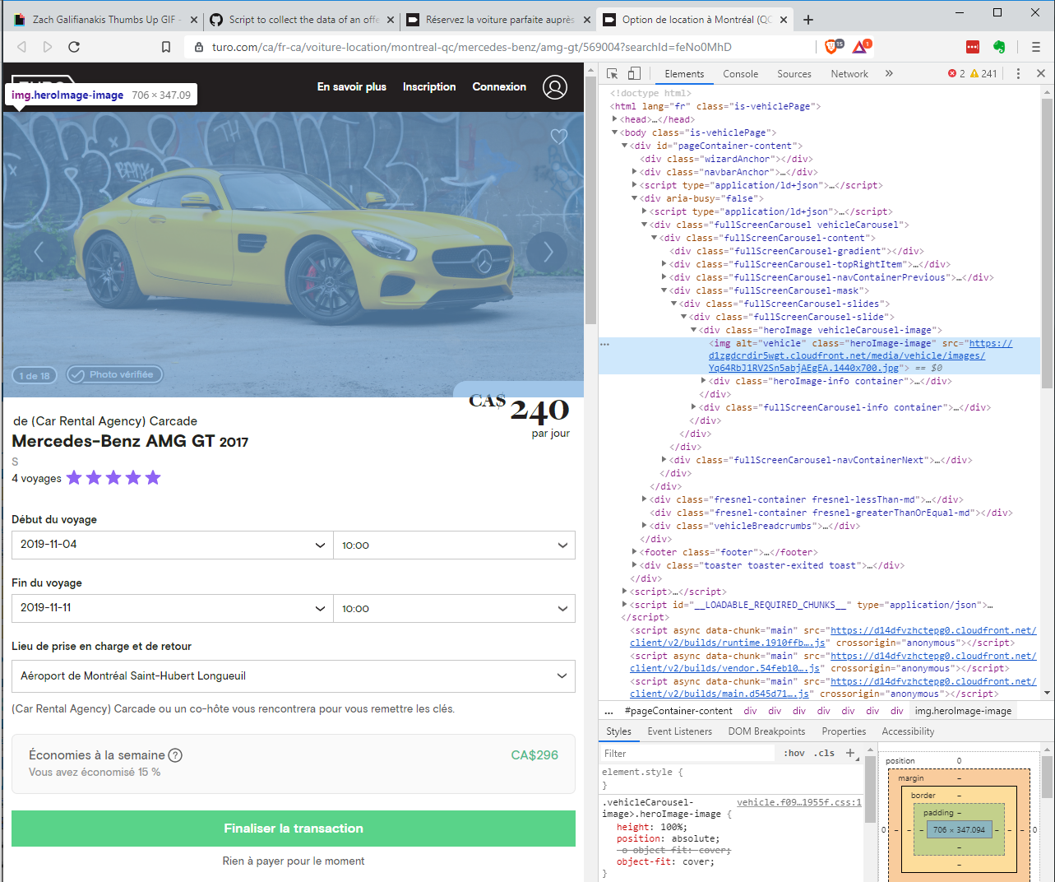Switch to the Event Listeners tab

[x=679, y=731]
